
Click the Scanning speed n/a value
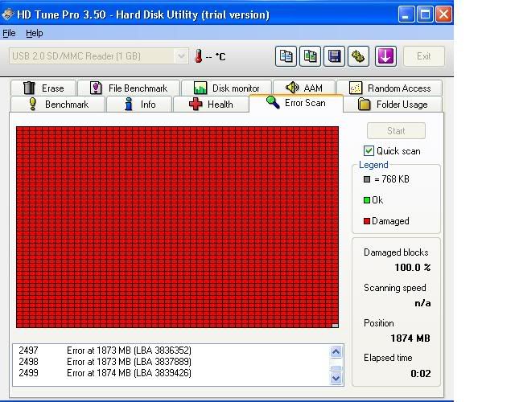[422, 303]
